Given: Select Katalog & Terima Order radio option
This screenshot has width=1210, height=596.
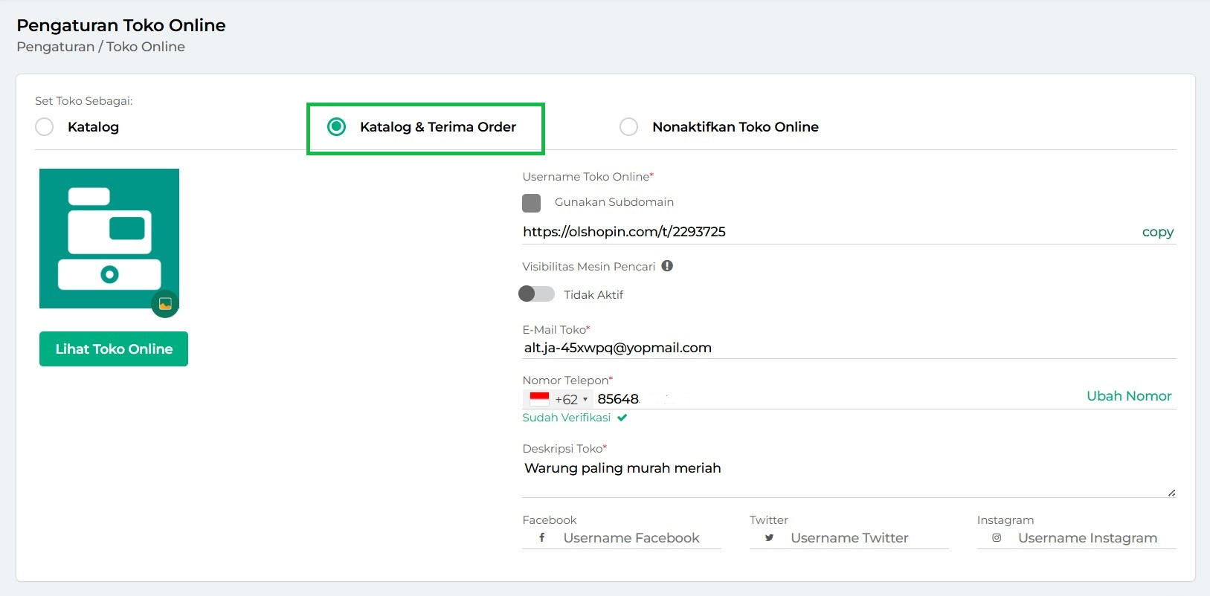Looking at the screenshot, I should pos(337,127).
